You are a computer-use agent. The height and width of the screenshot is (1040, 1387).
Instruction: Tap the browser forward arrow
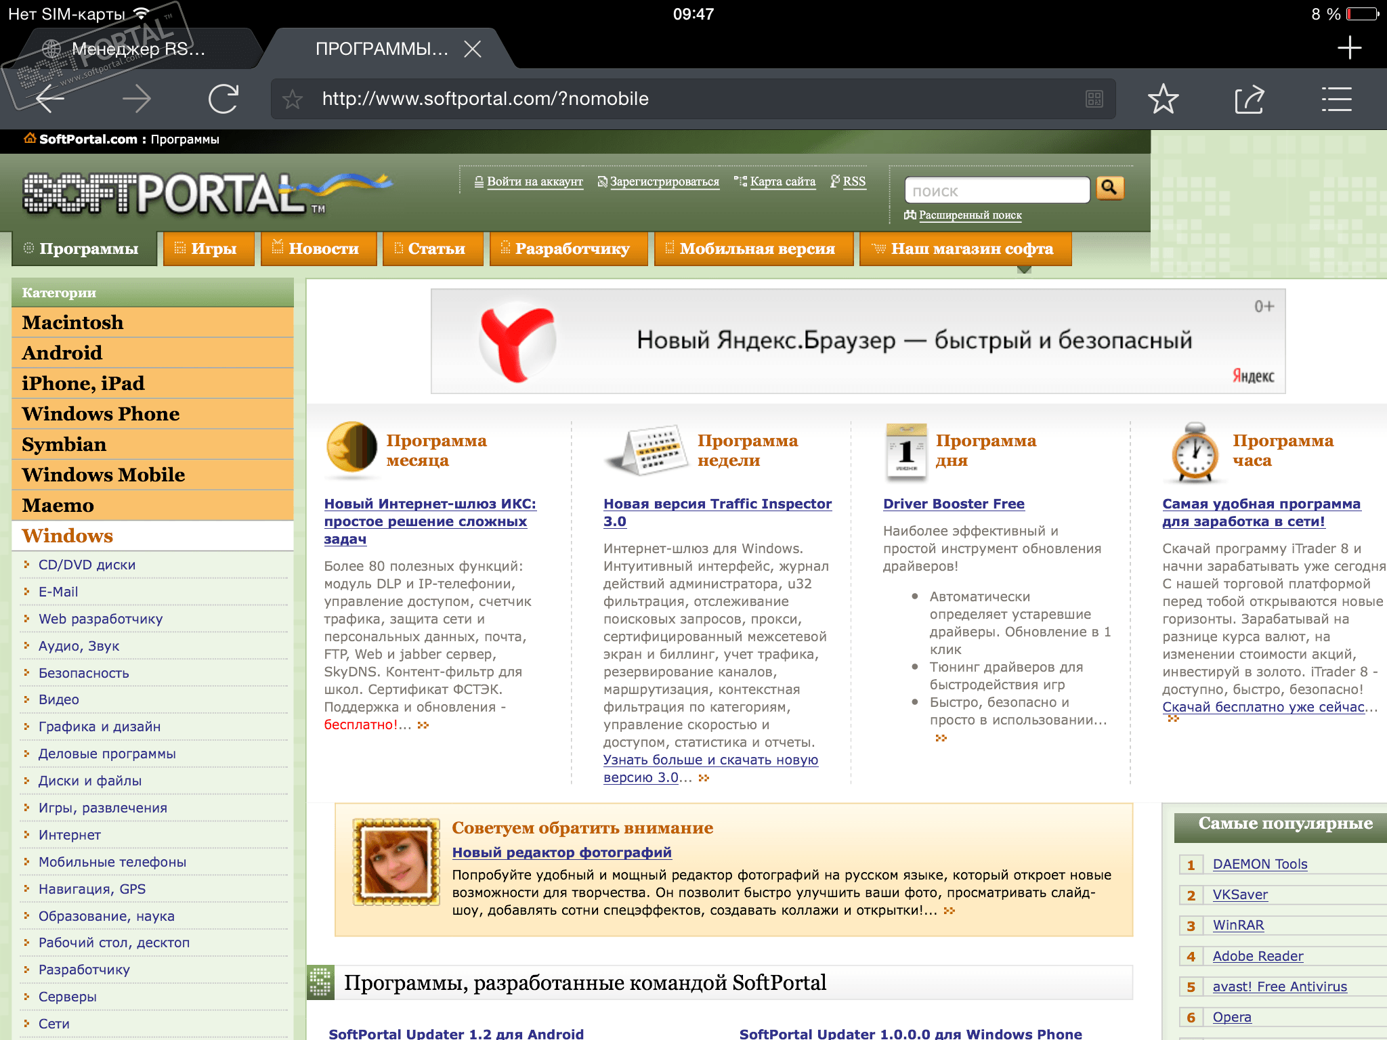click(x=137, y=99)
